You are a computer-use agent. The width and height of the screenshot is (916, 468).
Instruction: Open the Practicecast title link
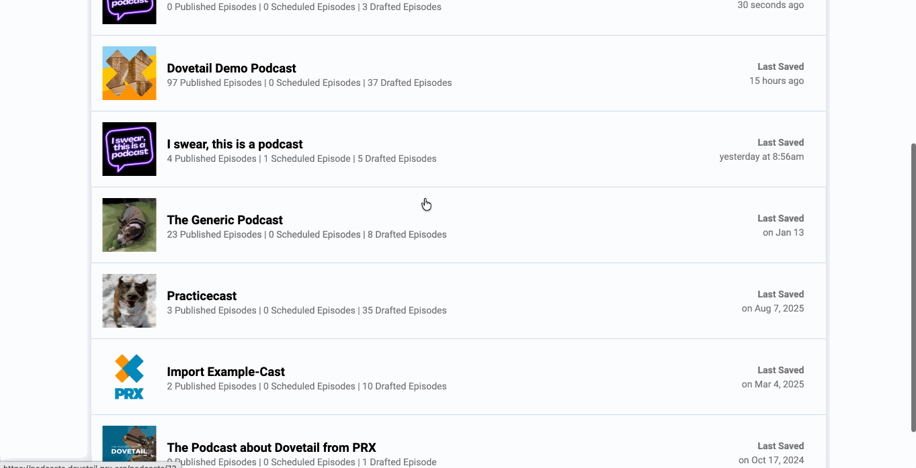(202, 296)
